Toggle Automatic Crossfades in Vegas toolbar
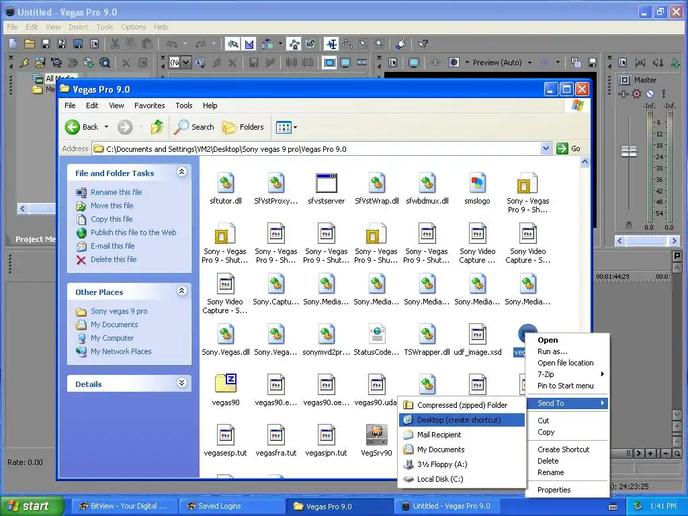Screen dimensions: 688x516 pyautogui.click(x=249, y=44)
